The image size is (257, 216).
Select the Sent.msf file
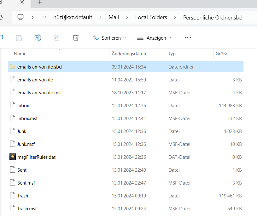pos(26,183)
